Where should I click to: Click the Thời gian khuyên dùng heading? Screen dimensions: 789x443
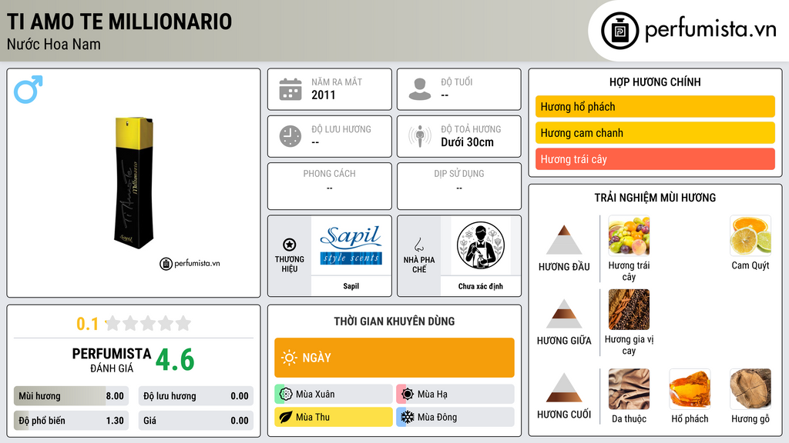(x=394, y=321)
